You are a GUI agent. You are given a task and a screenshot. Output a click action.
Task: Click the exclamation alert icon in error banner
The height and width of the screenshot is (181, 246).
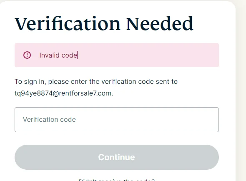(27, 55)
